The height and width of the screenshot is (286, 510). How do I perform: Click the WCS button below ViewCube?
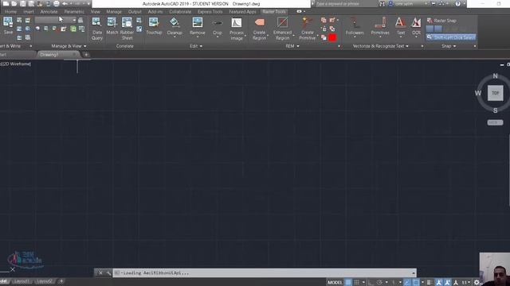click(495, 122)
